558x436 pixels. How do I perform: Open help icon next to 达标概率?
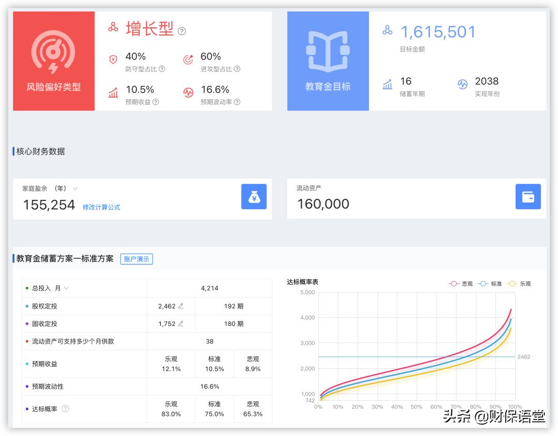click(65, 408)
